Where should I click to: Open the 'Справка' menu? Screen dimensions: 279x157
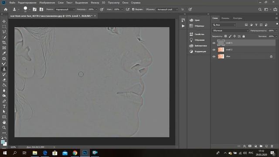click(x=136, y=3)
